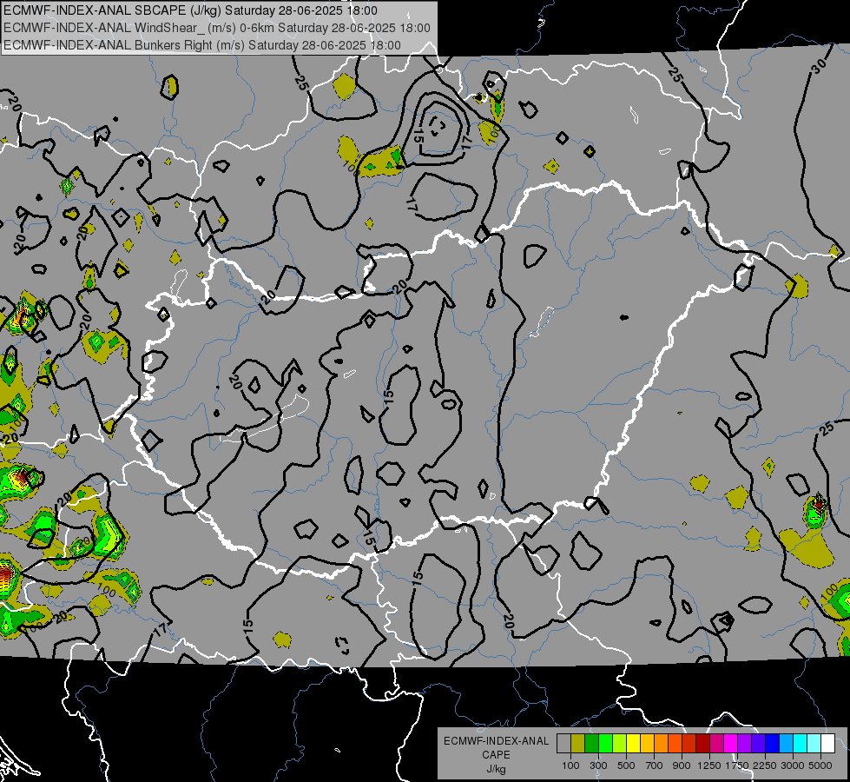Select the bright green legend swatch
Viewport: 850px width, 782px height.
pyautogui.click(x=605, y=743)
